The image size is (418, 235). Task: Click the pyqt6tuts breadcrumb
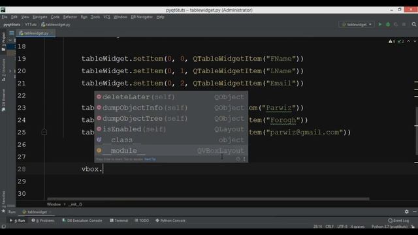click(x=12, y=25)
